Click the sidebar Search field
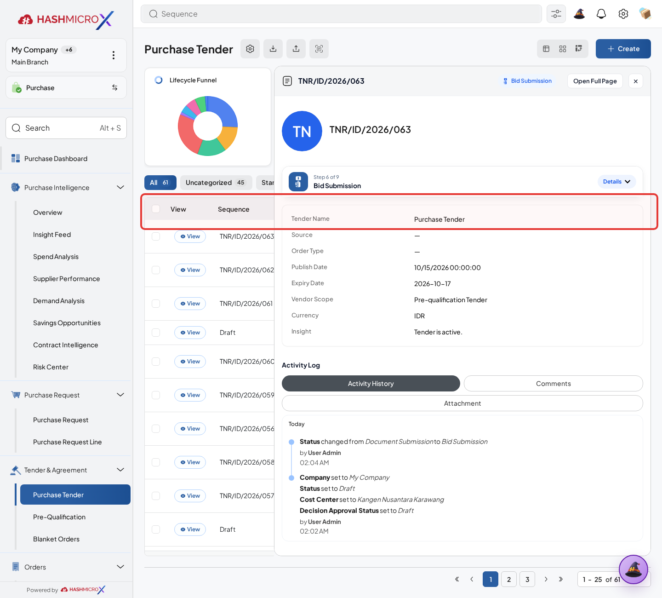Viewport: 662px width, 598px height. click(66, 128)
